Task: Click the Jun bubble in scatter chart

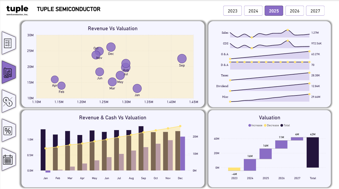Action: click(x=100, y=72)
